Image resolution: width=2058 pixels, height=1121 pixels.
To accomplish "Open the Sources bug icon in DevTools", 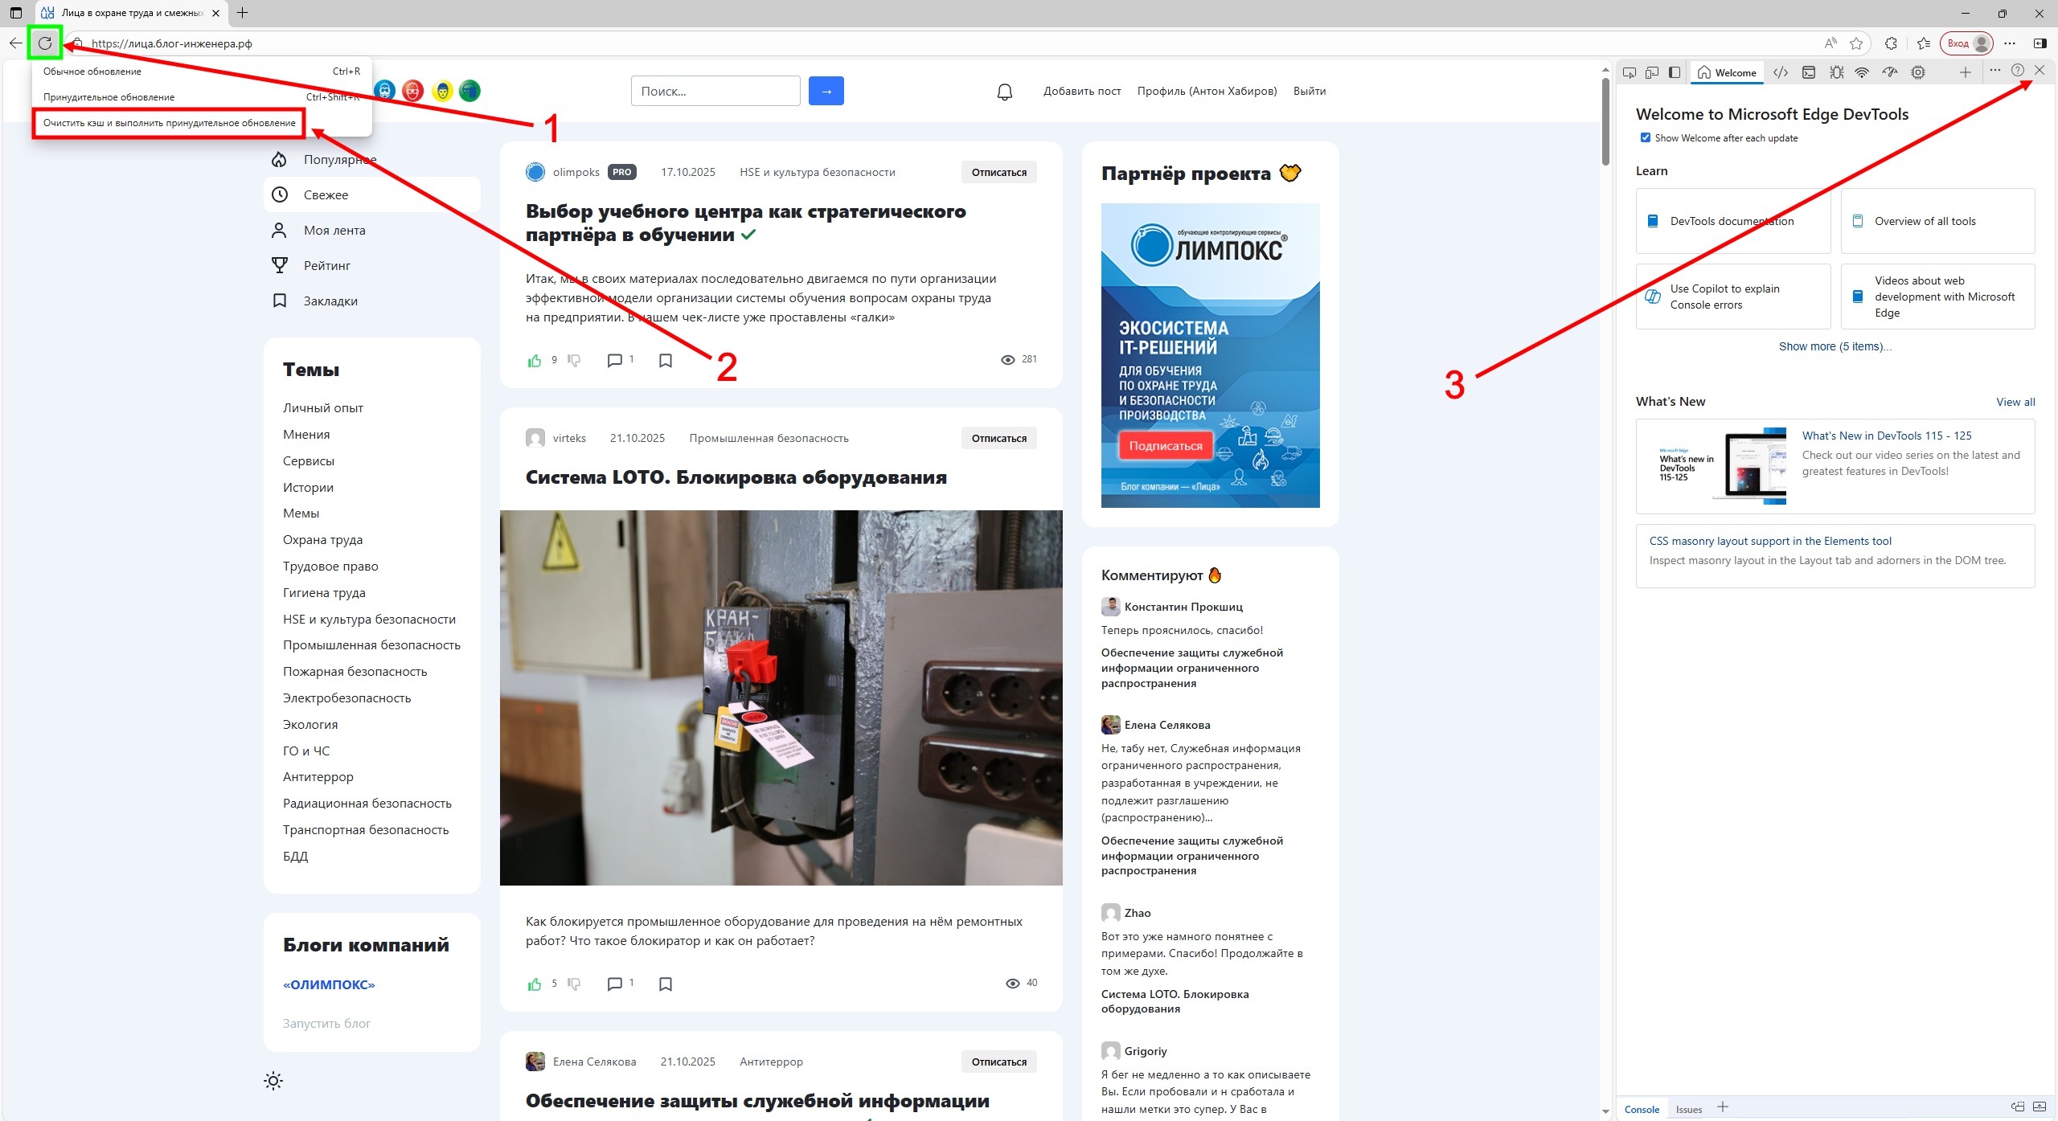I will [x=1837, y=72].
